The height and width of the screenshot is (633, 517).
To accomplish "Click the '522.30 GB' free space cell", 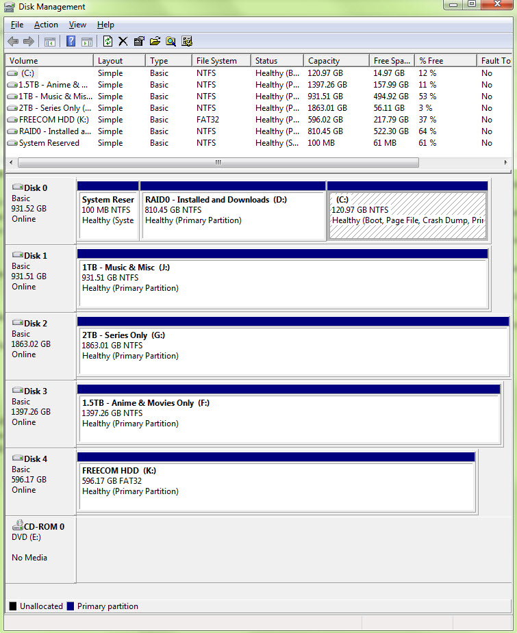I will 391,131.
